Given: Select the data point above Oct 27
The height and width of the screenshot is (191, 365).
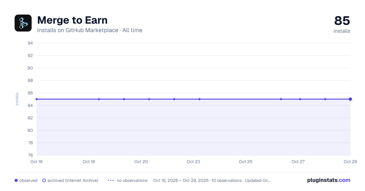Looking at the screenshot, I should coord(300,99).
